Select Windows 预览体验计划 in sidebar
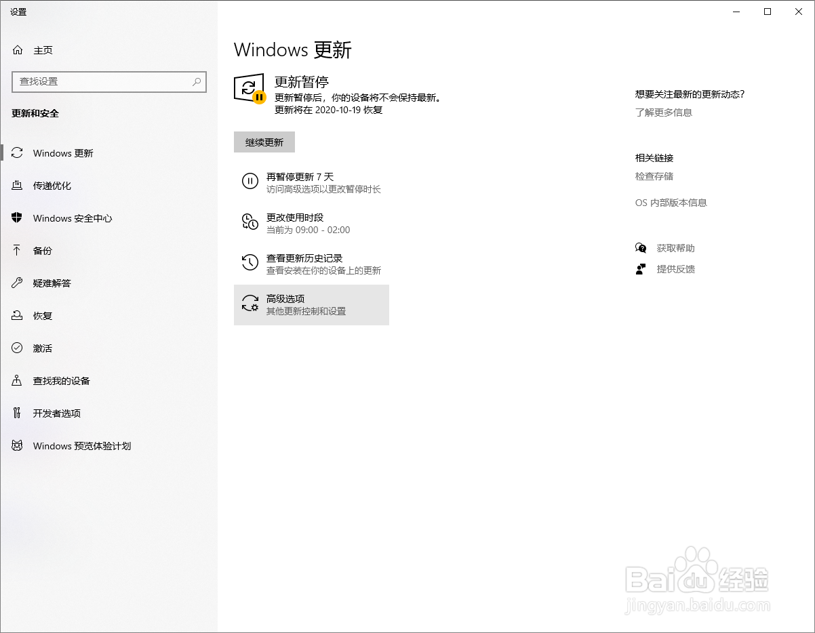 [108, 446]
